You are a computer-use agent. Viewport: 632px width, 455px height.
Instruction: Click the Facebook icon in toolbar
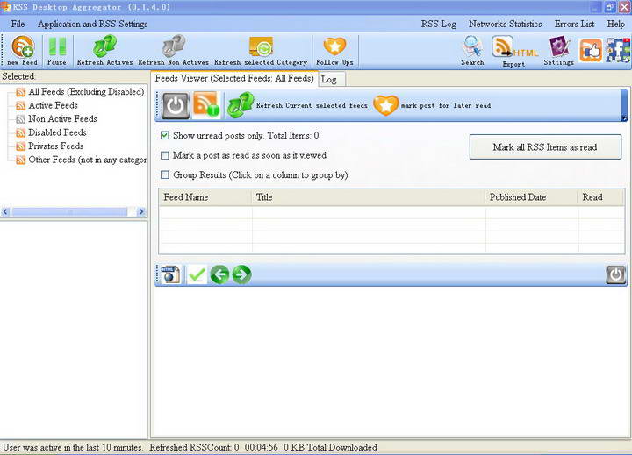click(618, 50)
